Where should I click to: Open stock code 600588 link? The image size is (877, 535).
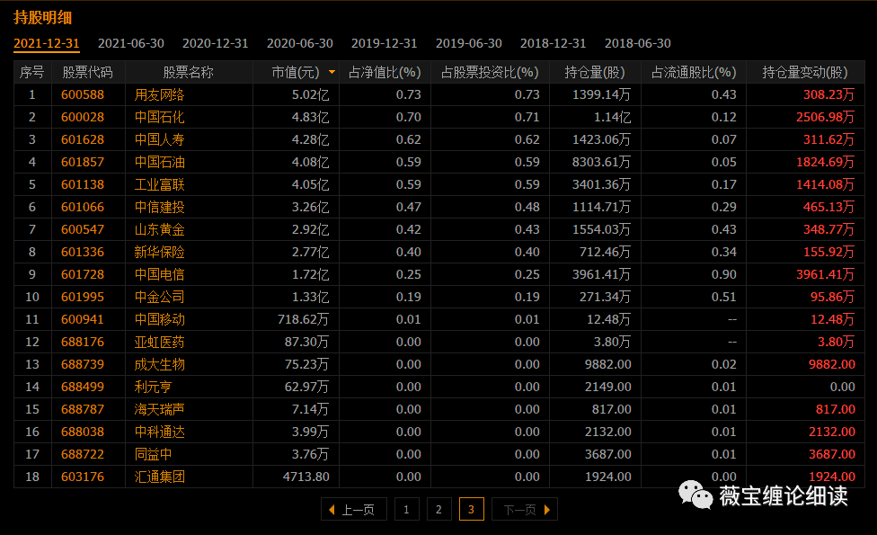[x=83, y=94]
